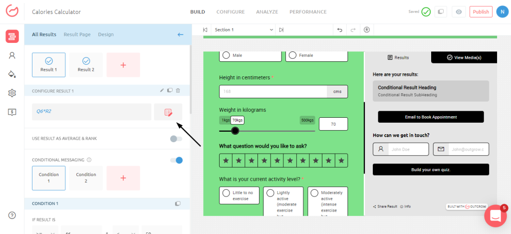This screenshot has width=511, height=234.
Task: Open the formula editor icon button
Action: pyautogui.click(x=168, y=112)
